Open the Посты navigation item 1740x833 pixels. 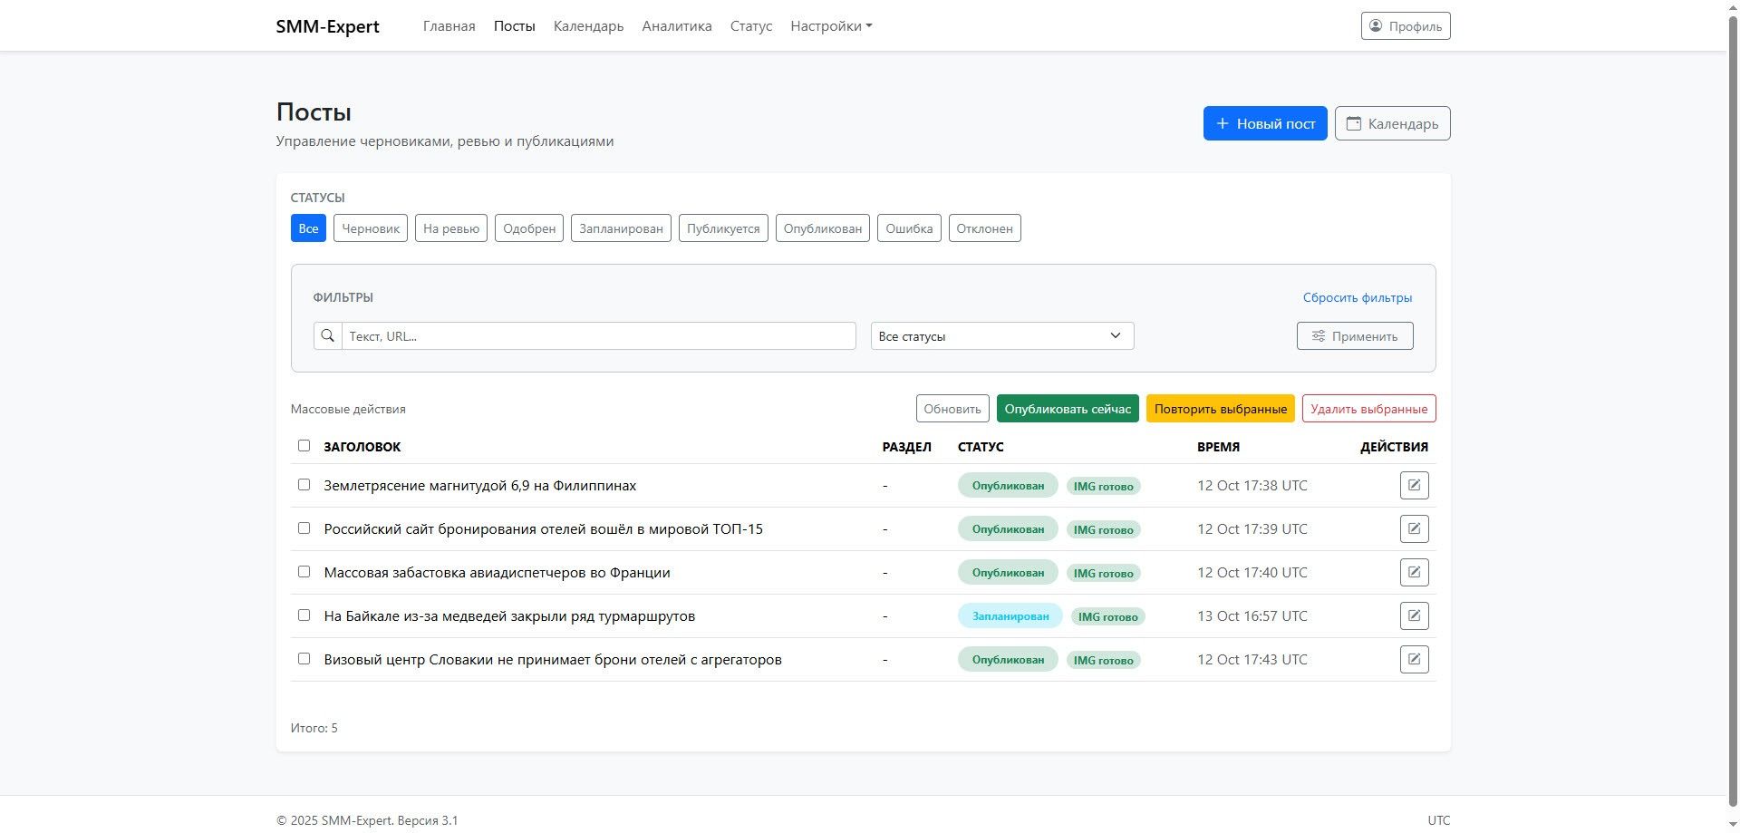(x=515, y=26)
